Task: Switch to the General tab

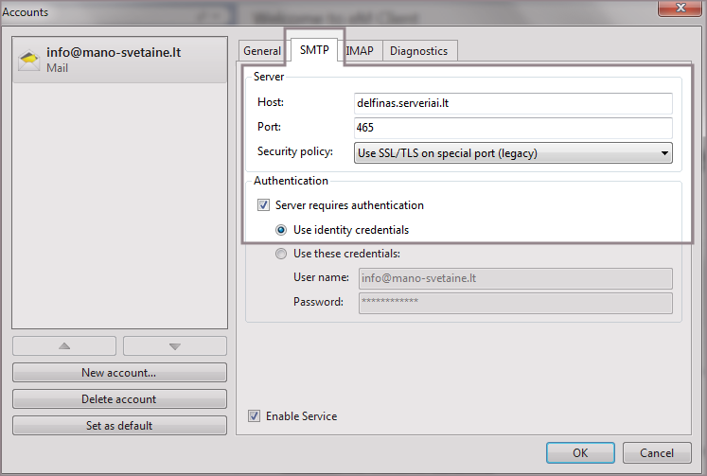Action: pos(262,51)
